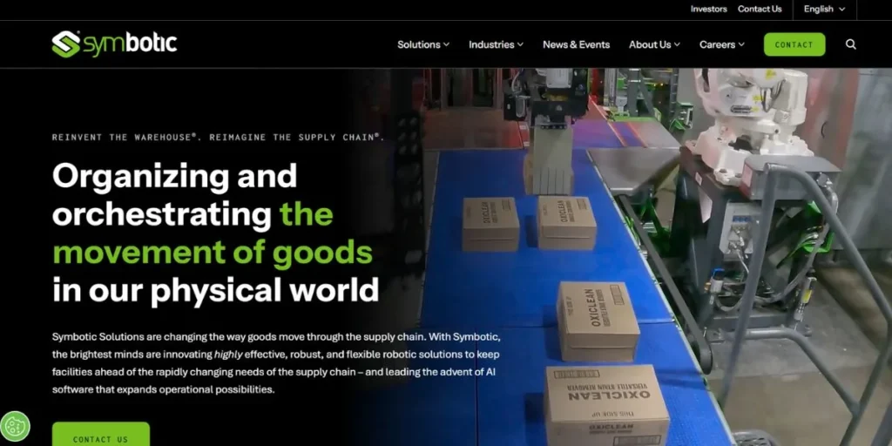Image resolution: width=892 pixels, height=446 pixels.
Task: Open the search magnifier icon
Action: point(850,44)
